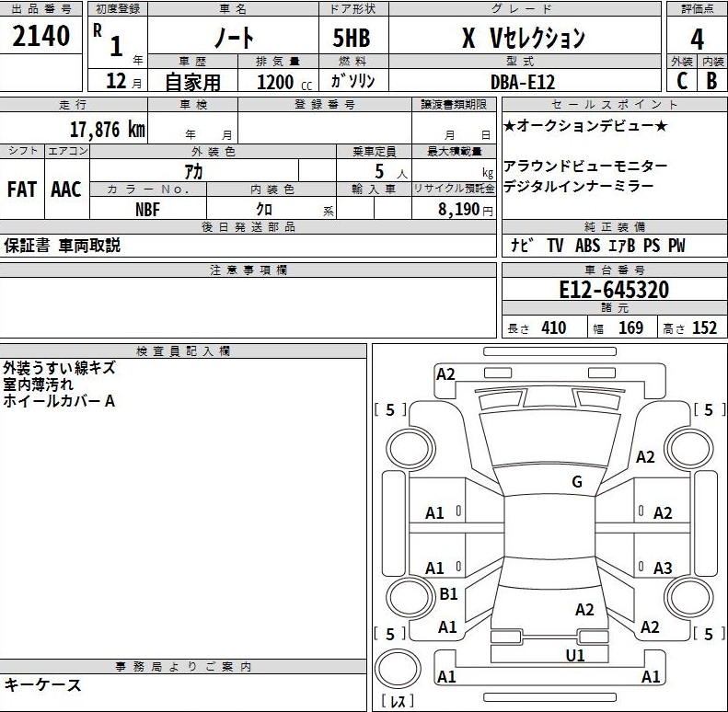
Task: Click A2 mark on rear hatch
Action: point(584,609)
